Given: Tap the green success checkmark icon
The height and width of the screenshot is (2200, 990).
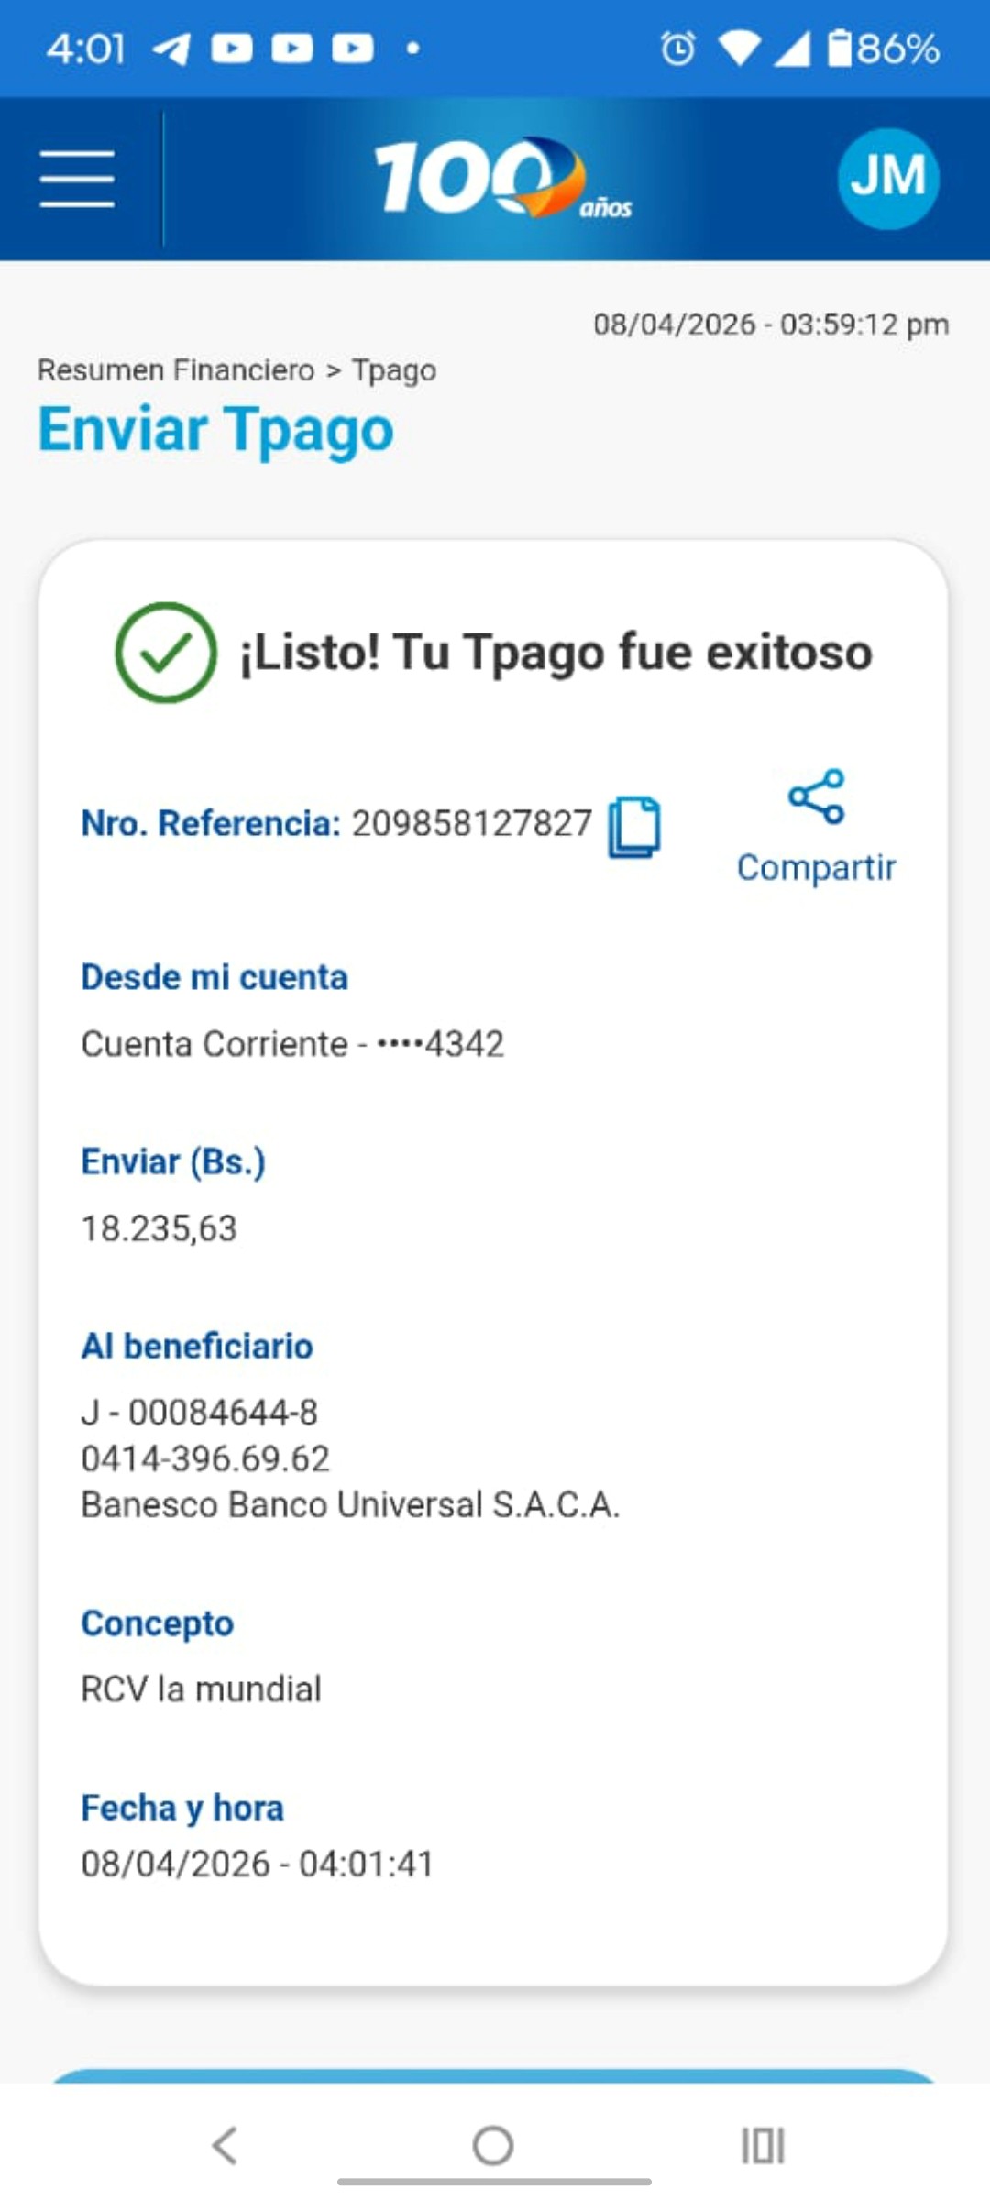Looking at the screenshot, I should point(166,653).
